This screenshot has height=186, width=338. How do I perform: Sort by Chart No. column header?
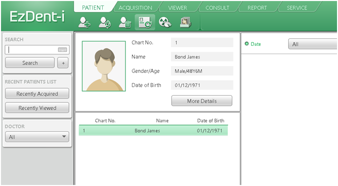click(105, 120)
